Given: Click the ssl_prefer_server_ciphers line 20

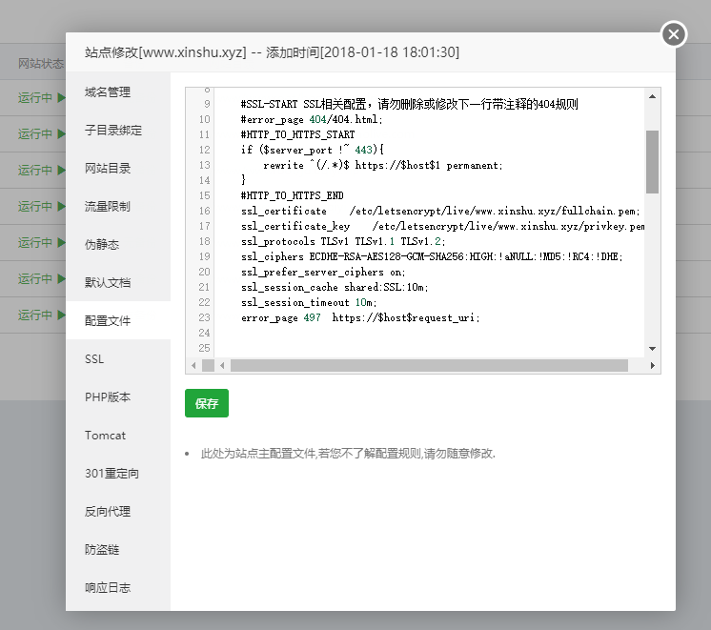Looking at the screenshot, I should click(x=323, y=272).
